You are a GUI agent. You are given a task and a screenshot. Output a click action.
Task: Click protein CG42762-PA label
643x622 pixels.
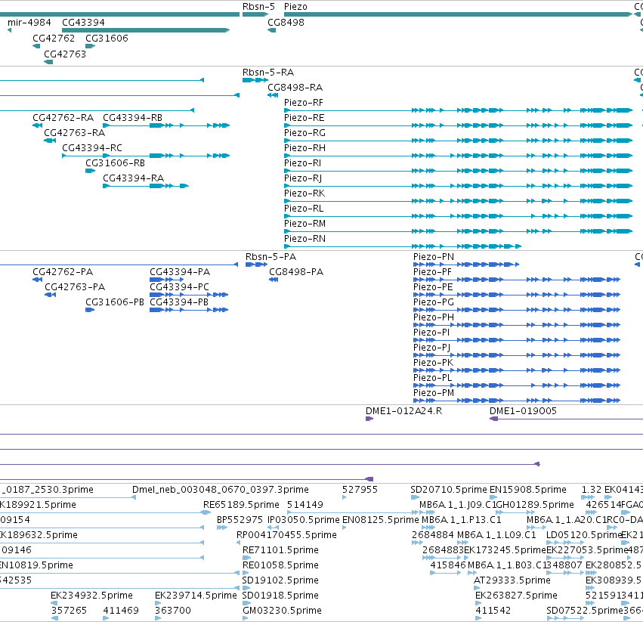63,272
